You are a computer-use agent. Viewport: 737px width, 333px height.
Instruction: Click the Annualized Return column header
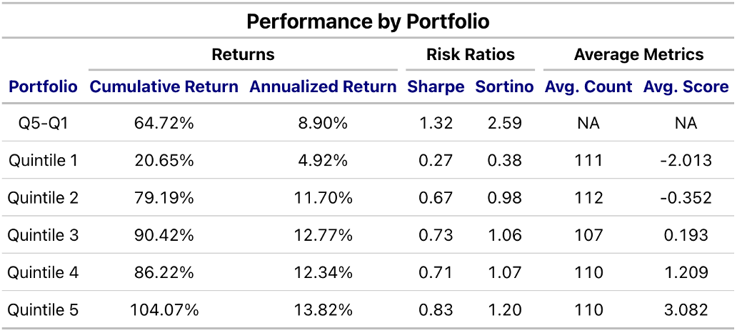pyautogui.click(x=323, y=87)
